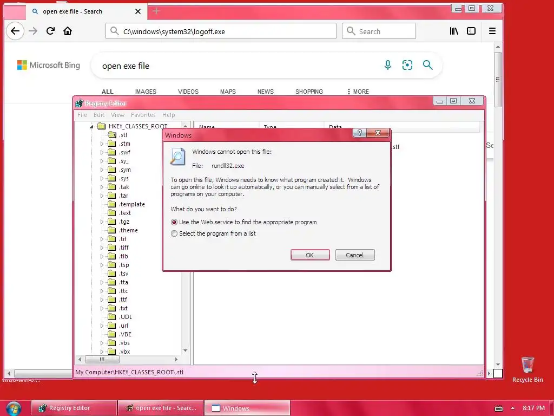
Task: Go back using the browser back arrow
Action: click(x=15, y=31)
